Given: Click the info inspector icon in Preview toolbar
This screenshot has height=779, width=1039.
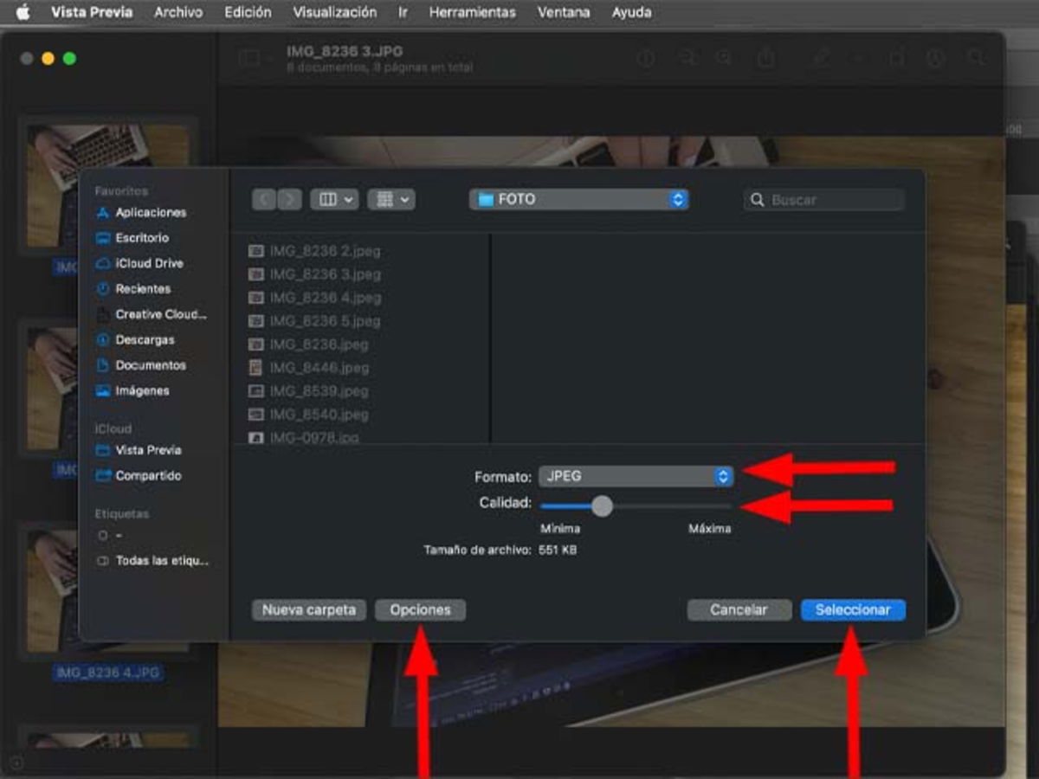Looking at the screenshot, I should click(646, 58).
